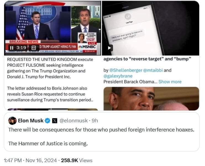This screenshot has width=205, height=166.
Task: Click the Elon Musk display name
Action: pyautogui.click(x=31, y=121)
